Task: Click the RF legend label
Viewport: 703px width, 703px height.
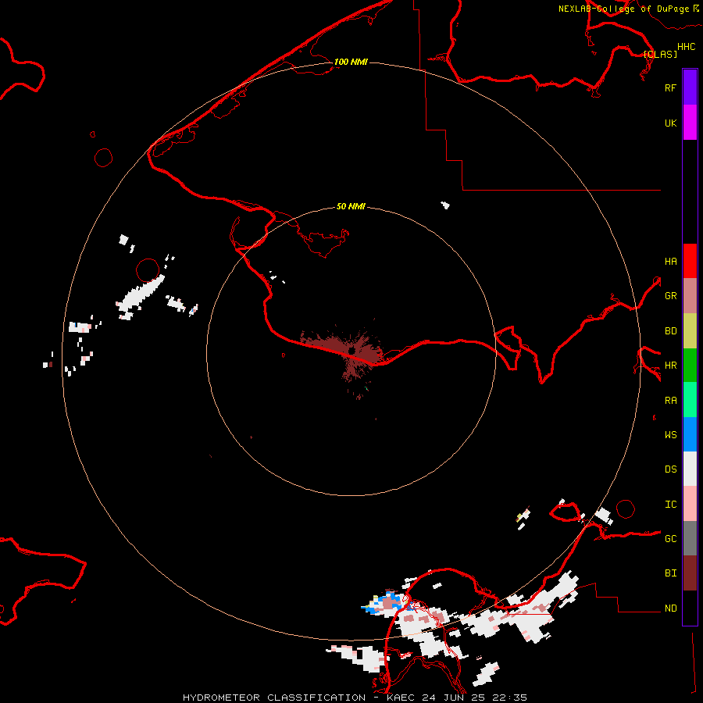Action: (670, 87)
